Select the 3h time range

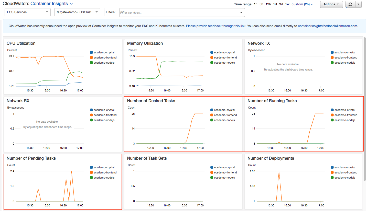coord(261,4)
